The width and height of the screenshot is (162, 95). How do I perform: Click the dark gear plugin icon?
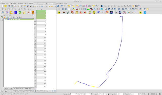7,13
